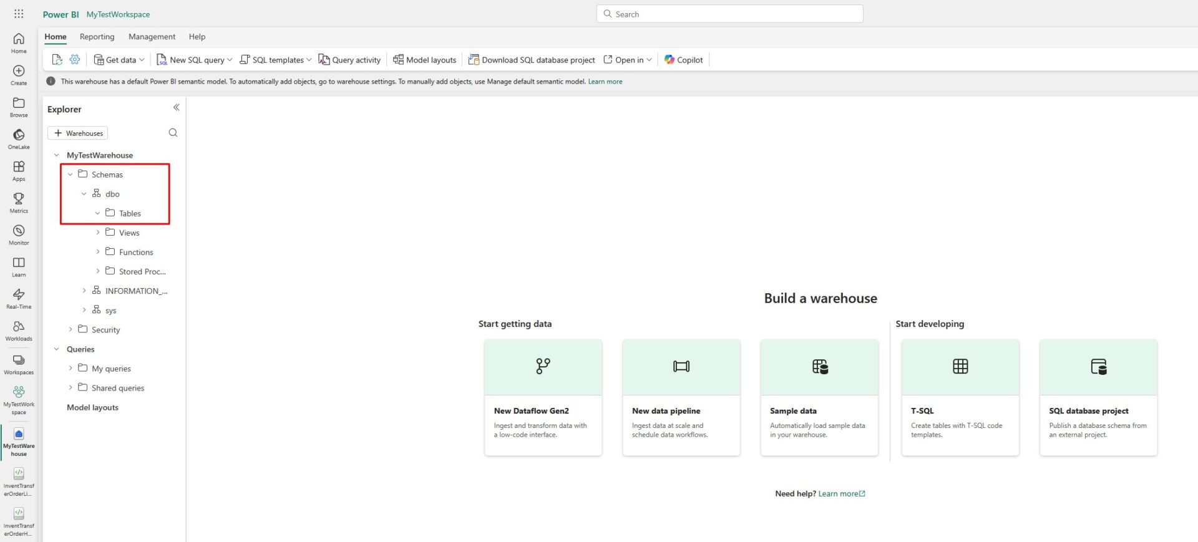This screenshot has height=542, width=1198.
Task: Switch to the Reporting ribbon tab
Action: [97, 37]
